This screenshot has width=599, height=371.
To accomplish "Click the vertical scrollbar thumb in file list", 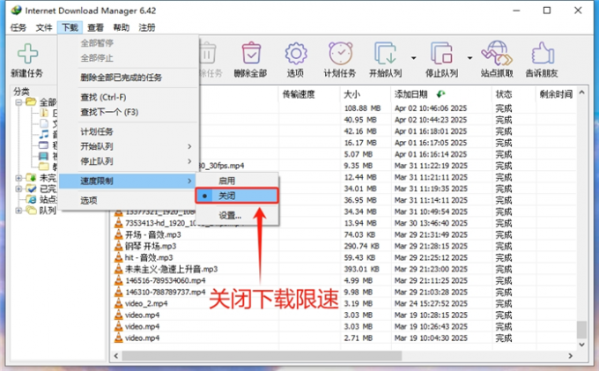I will [581, 330].
